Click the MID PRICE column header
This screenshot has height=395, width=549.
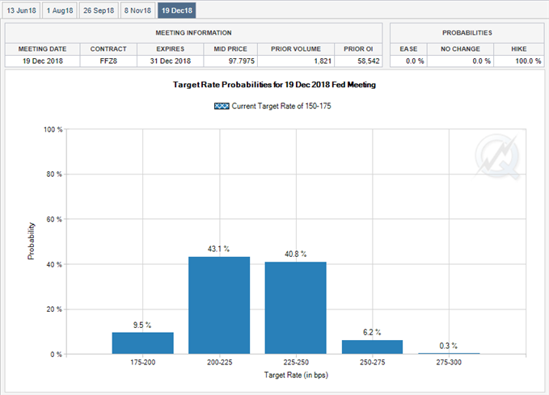coord(230,49)
